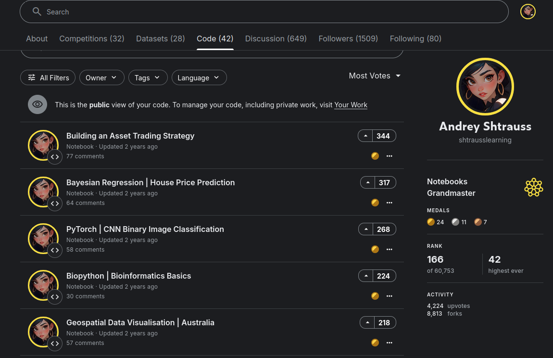The image size is (553, 358).
Task: Open more options for Biopython notebook
Action: click(390, 296)
